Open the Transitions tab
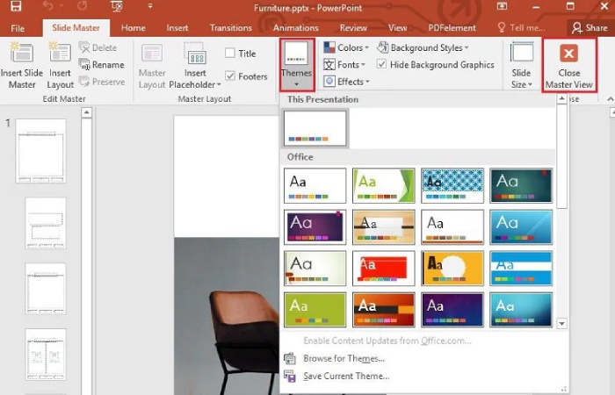Image resolution: width=615 pixels, height=395 pixels. (x=230, y=28)
